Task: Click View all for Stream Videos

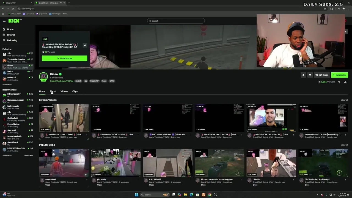Action: click(344, 100)
